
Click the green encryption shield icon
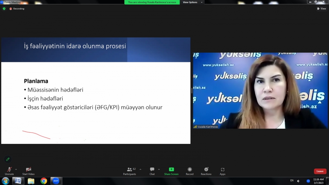(4, 9)
